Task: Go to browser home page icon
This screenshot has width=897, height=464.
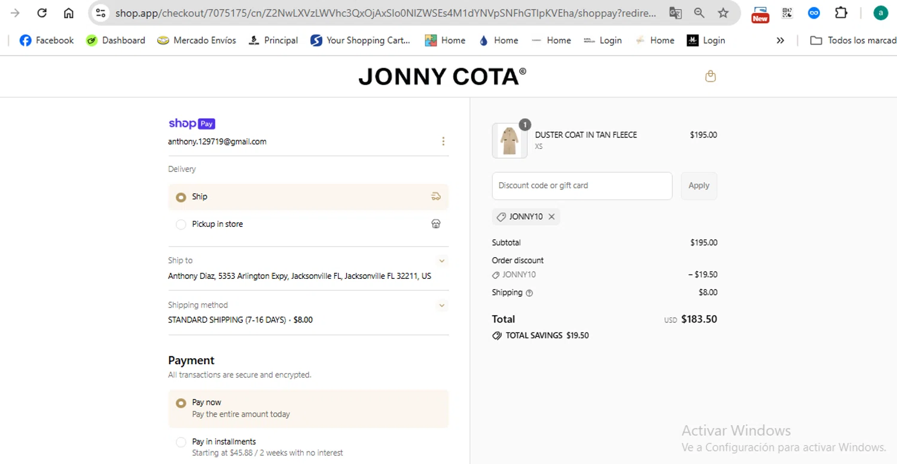Action: pos(69,13)
